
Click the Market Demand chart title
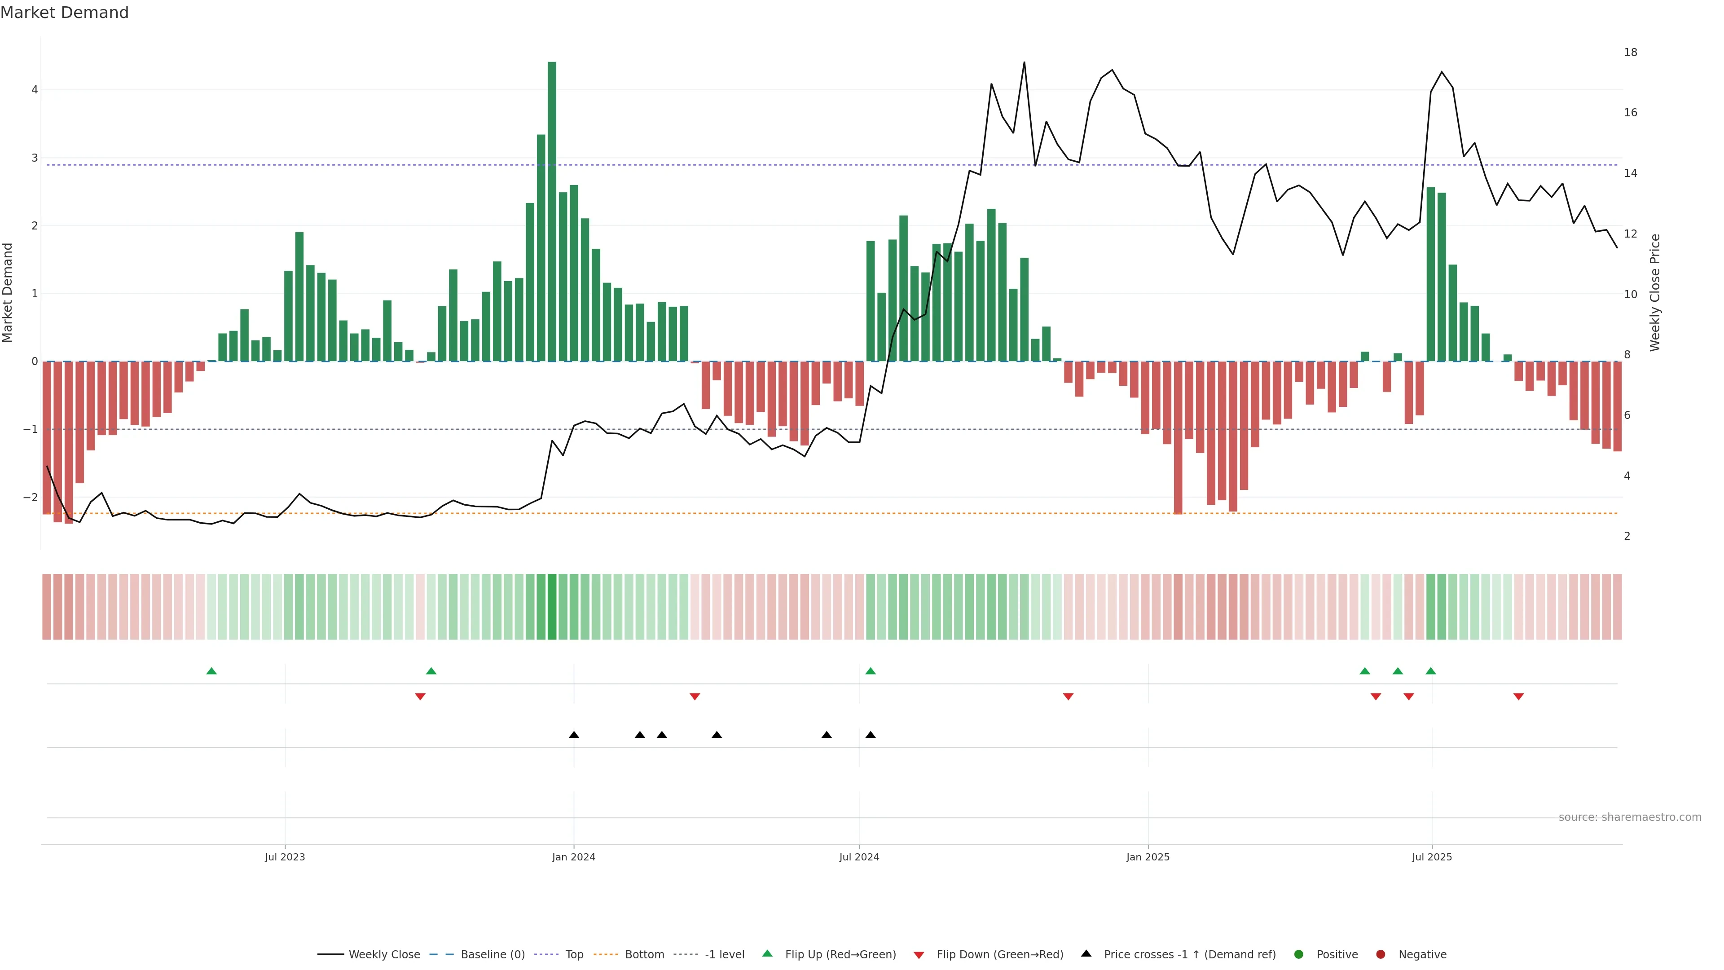pos(64,13)
